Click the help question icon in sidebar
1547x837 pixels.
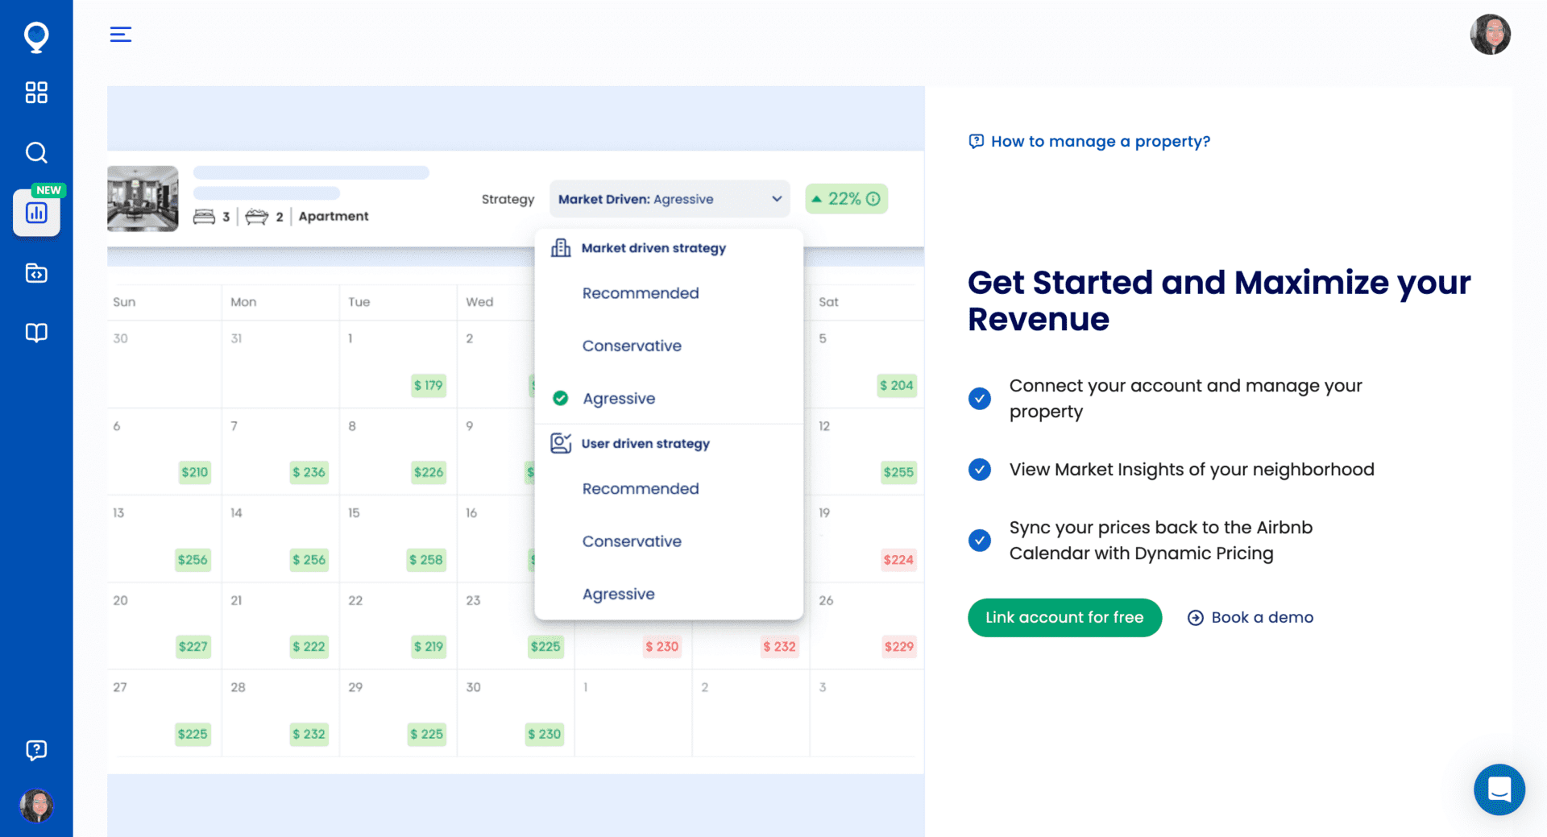pyautogui.click(x=36, y=750)
